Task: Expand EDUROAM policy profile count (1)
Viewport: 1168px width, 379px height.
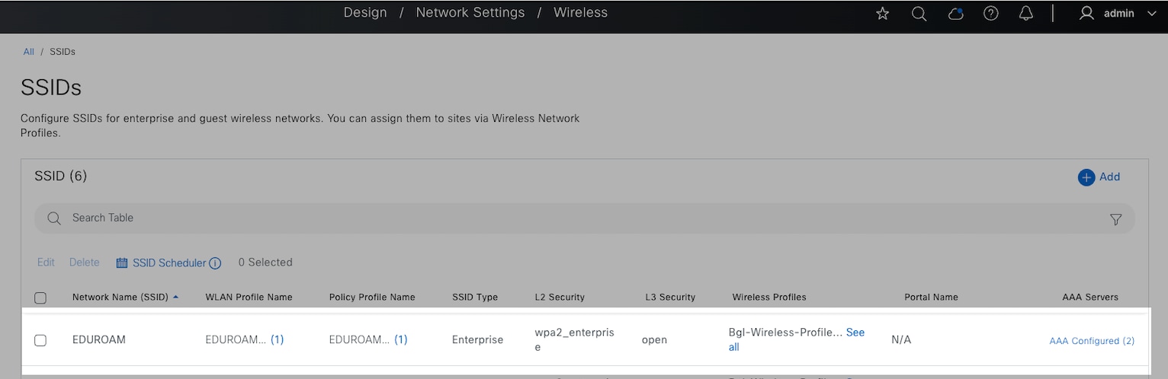Action: [400, 340]
